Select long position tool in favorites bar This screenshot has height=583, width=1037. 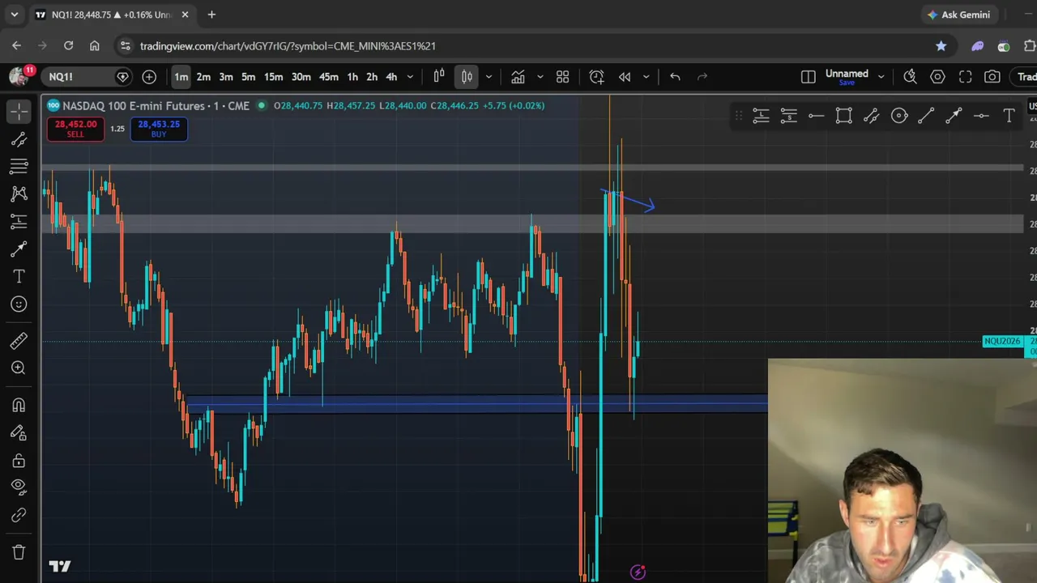(x=761, y=117)
